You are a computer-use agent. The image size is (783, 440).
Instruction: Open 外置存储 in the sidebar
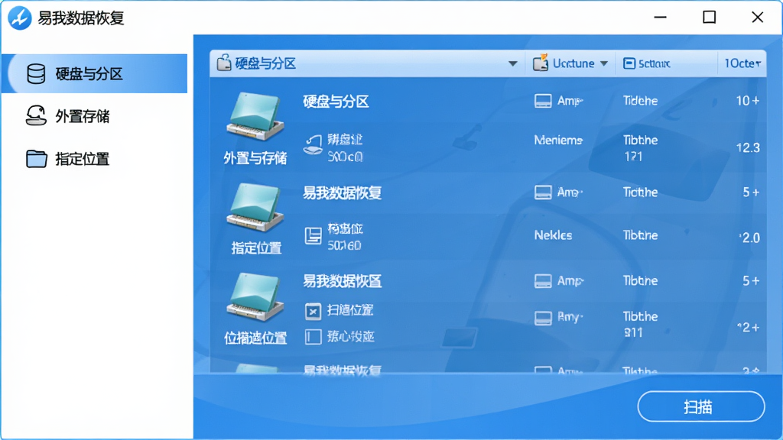(82, 116)
